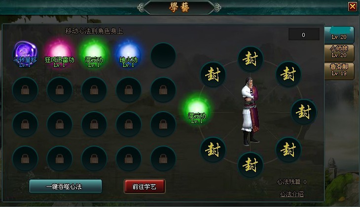The image size is (360, 207).
Task: Click the empty fifth inventory slot
Action: pyautogui.click(x=163, y=55)
